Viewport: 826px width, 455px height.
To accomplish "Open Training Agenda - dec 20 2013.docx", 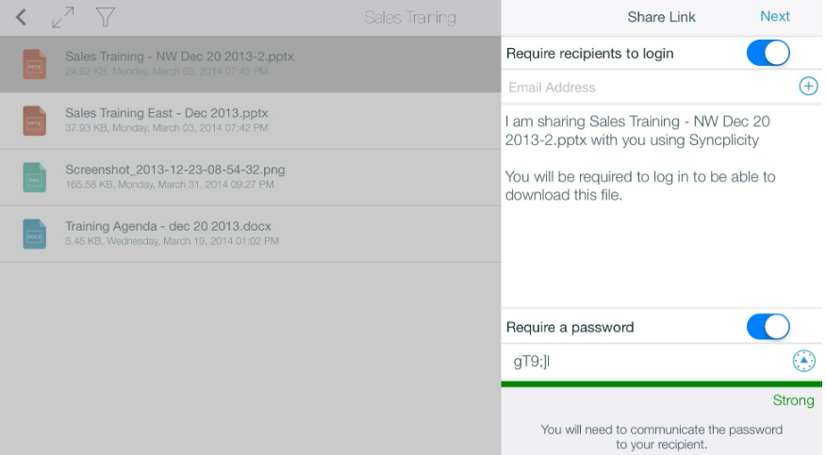I will [x=250, y=234].
